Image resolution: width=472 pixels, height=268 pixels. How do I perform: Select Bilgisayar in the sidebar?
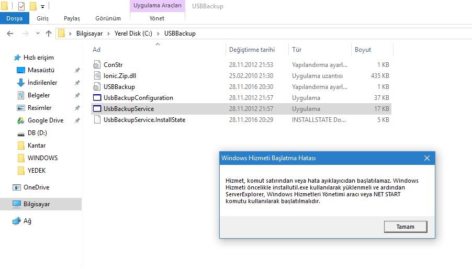point(41,204)
